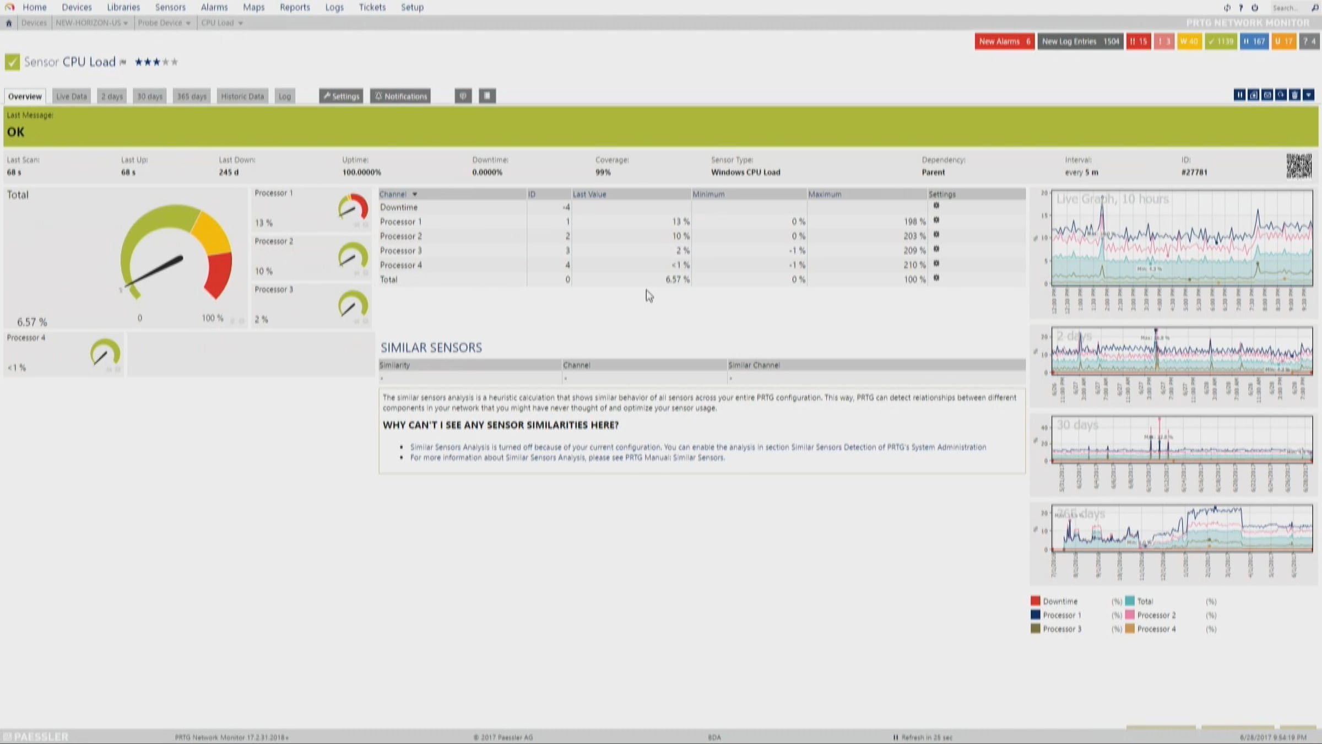Click the priority flag next to CPU Load
Viewport: 1322px width, 744px height.
(123, 62)
